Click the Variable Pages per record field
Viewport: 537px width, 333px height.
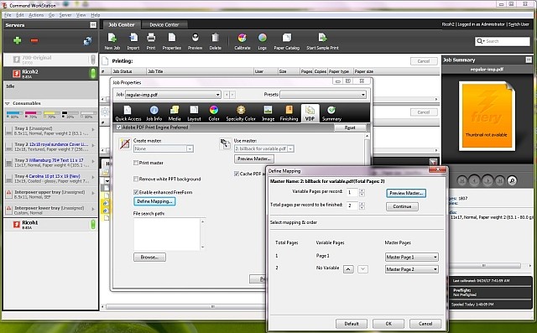[352, 192]
